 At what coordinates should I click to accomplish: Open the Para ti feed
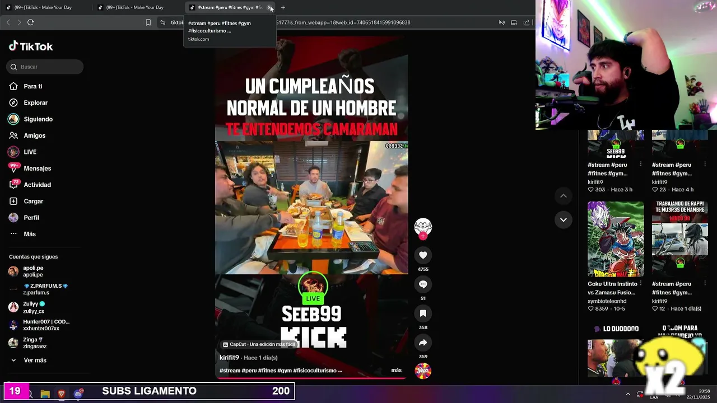[26, 86]
